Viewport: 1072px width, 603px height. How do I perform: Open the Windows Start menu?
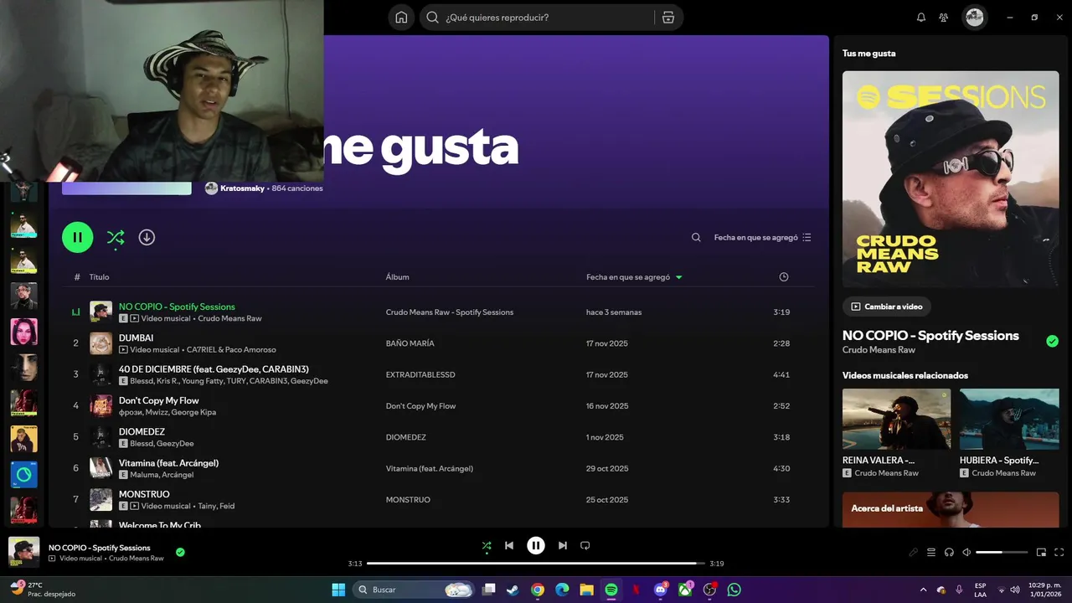tap(338, 590)
